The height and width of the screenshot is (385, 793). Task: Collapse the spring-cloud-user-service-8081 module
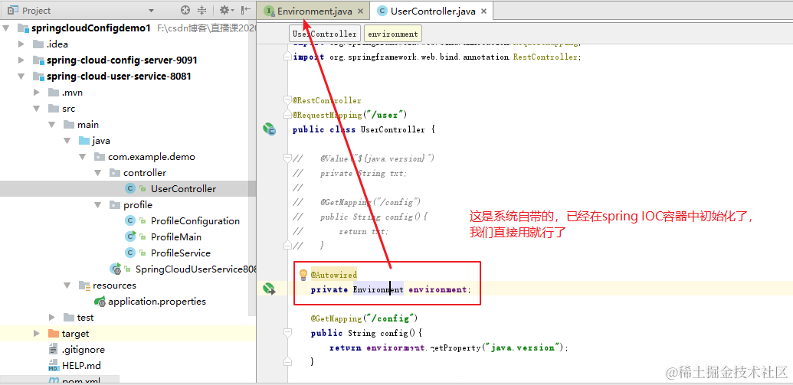pyautogui.click(x=21, y=77)
